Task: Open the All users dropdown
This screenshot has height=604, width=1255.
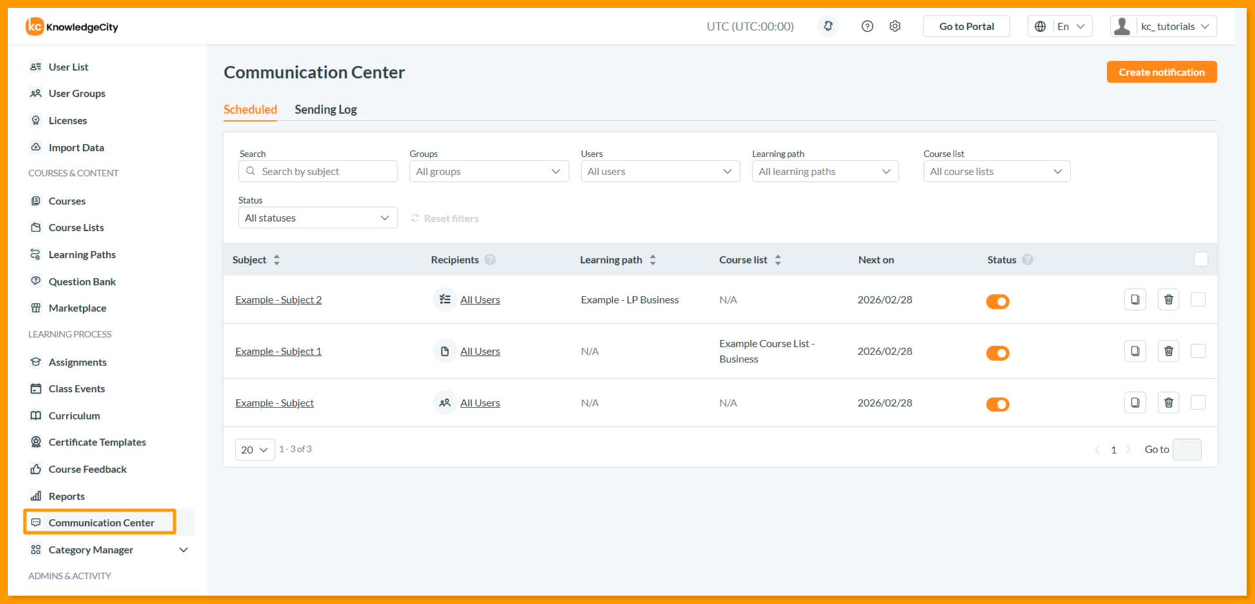Action: pyautogui.click(x=660, y=171)
